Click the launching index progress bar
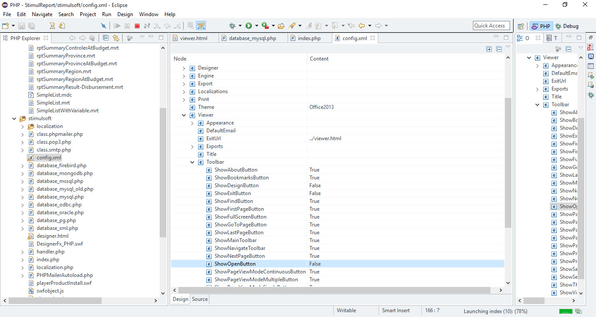The image size is (596, 317). [x=565, y=311]
